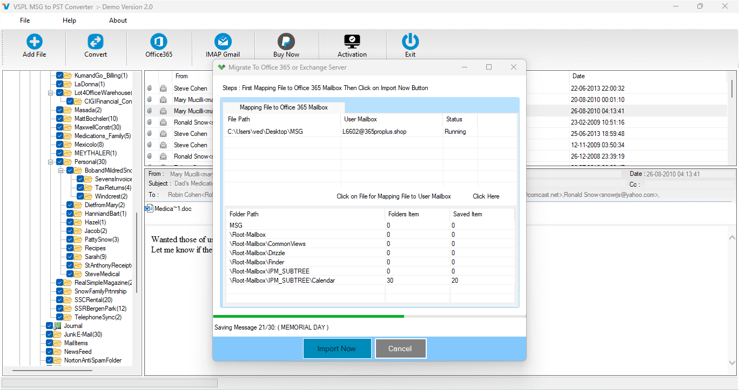This screenshot has height=390, width=739.
Task: Toggle the Medications_Family(5) checkbox
Action: click(x=60, y=136)
